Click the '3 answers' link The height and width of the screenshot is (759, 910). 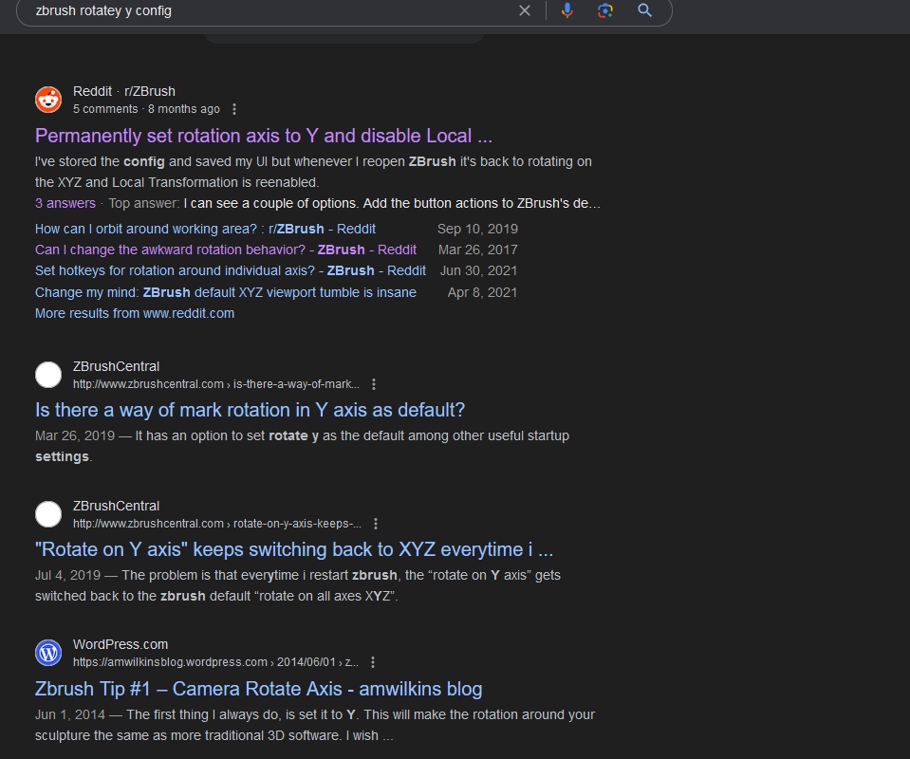tap(65, 203)
